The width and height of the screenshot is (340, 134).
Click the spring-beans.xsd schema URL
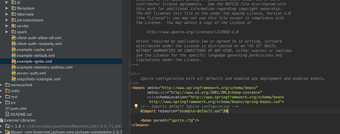tap(216, 102)
